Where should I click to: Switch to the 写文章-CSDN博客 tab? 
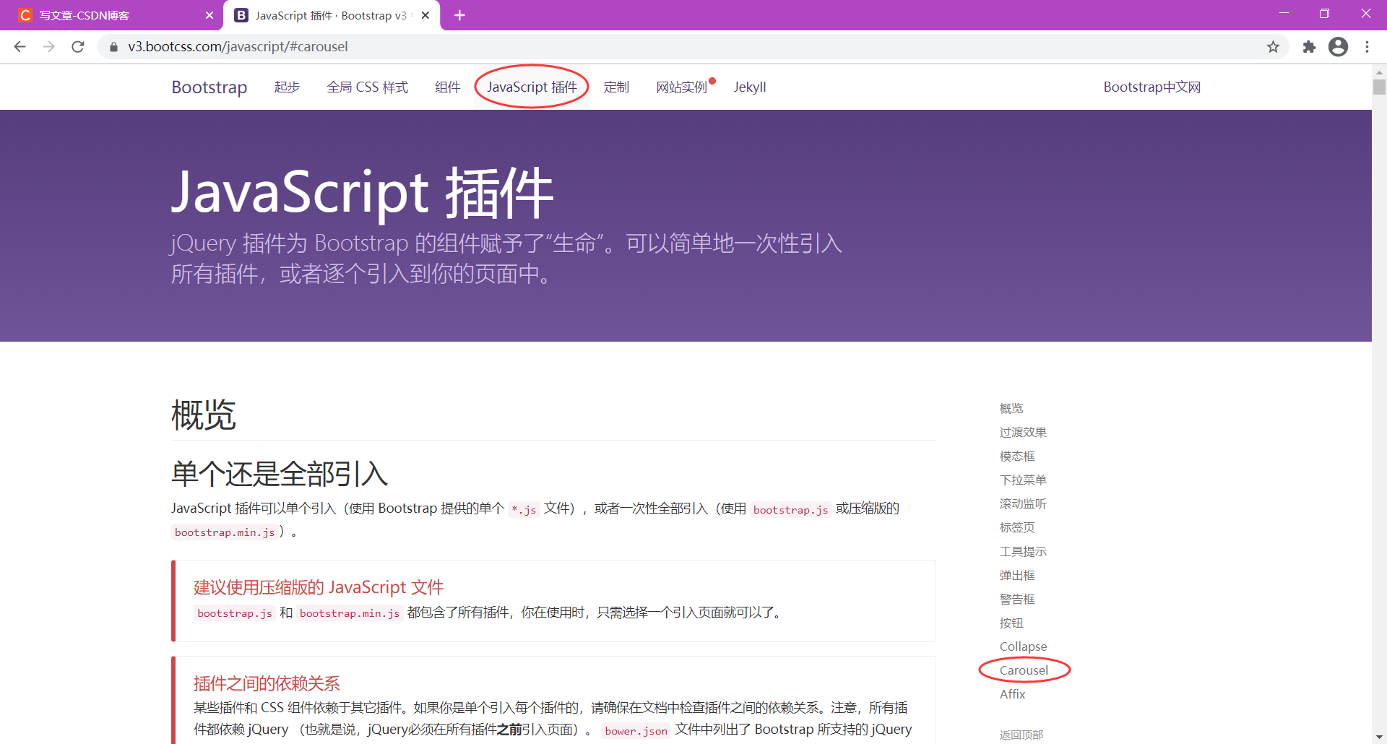[x=112, y=15]
